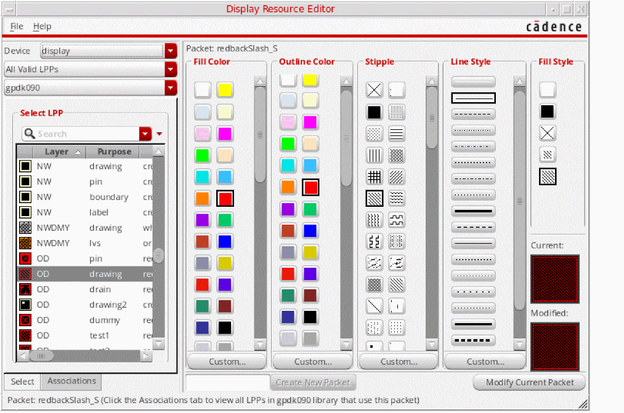Image resolution: width=624 pixels, height=413 pixels.
Task: Click Custom under Stipple
Action: 399,362
